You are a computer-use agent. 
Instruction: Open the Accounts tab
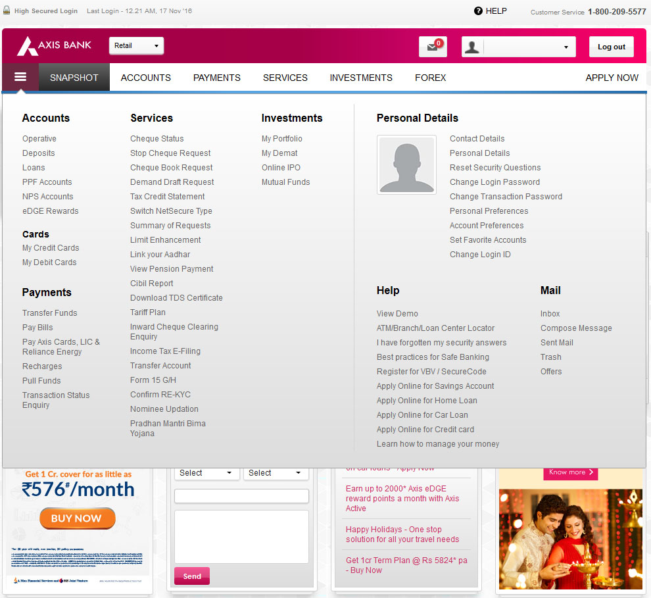tap(146, 78)
